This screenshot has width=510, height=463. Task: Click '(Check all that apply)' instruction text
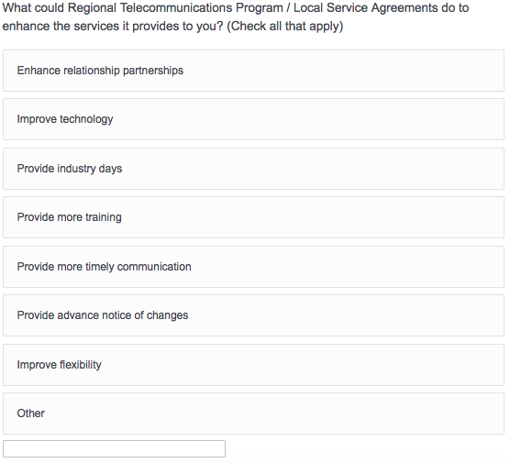coord(285,27)
